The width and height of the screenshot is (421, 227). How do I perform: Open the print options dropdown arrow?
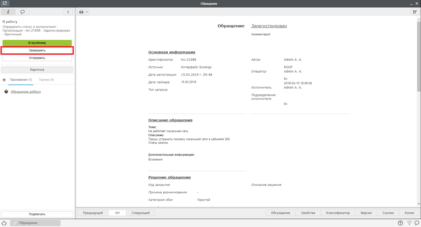click(87, 12)
